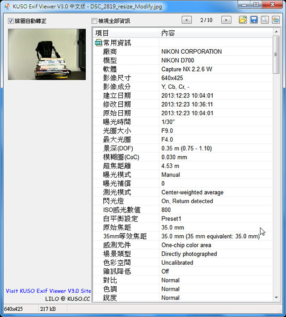
Task: Click the 0.35 m (0.75 - 1.10) value
Action: click(x=186, y=148)
